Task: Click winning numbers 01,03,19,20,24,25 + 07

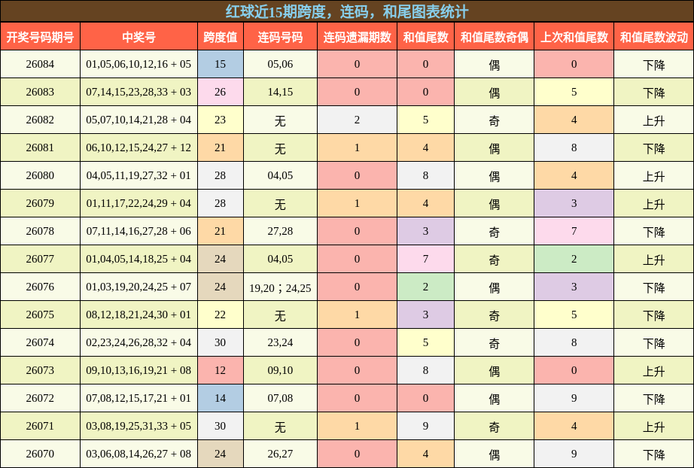Action: coord(138,287)
